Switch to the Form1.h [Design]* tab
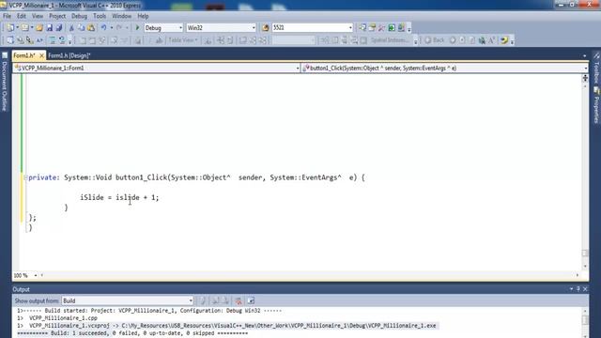This screenshot has height=338, width=601. tap(69, 56)
